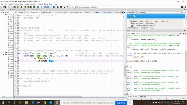Open Preferences with the wrench icon
Screen dimensions: 187x105
click(65, 7)
